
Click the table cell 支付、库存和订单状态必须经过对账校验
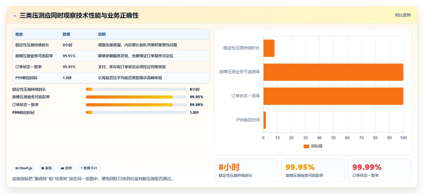tap(132, 67)
